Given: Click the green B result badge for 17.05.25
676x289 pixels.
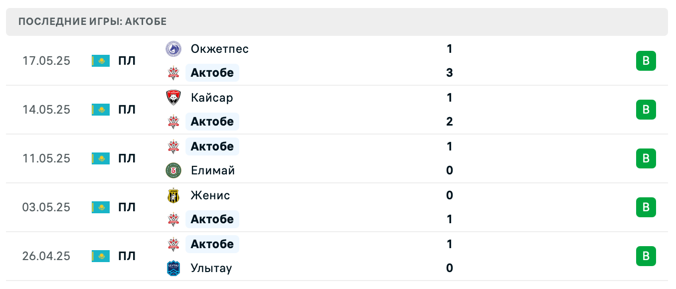Looking at the screenshot, I should [x=646, y=61].
